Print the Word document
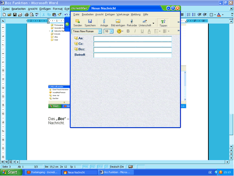 tap(27, 14)
